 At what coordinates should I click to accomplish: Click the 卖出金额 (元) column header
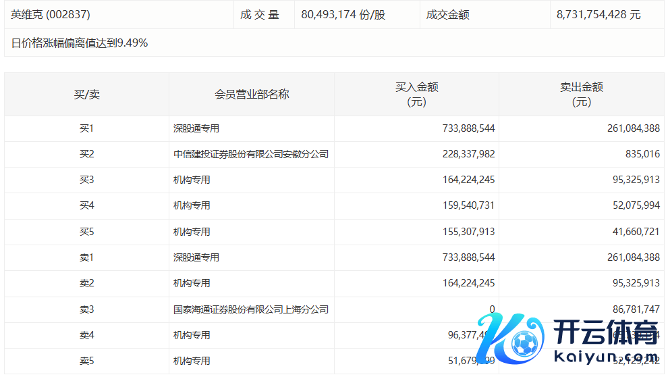pos(581,95)
